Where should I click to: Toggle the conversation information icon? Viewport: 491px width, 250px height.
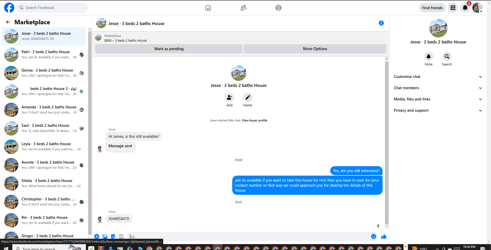click(x=381, y=23)
